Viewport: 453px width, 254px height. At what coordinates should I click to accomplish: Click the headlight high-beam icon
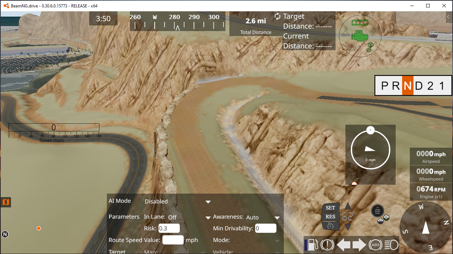click(x=391, y=244)
